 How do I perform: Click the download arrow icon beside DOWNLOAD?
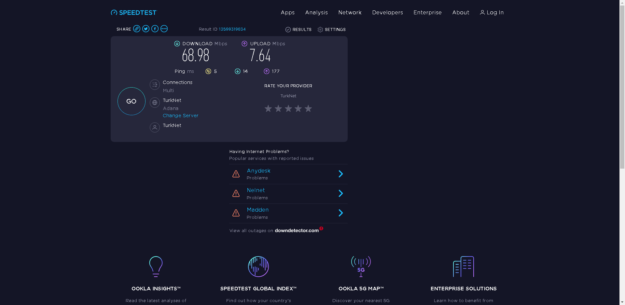[x=177, y=44]
